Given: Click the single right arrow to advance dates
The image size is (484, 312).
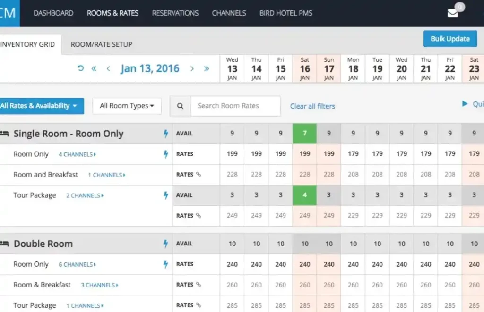Looking at the screenshot, I should point(192,68).
